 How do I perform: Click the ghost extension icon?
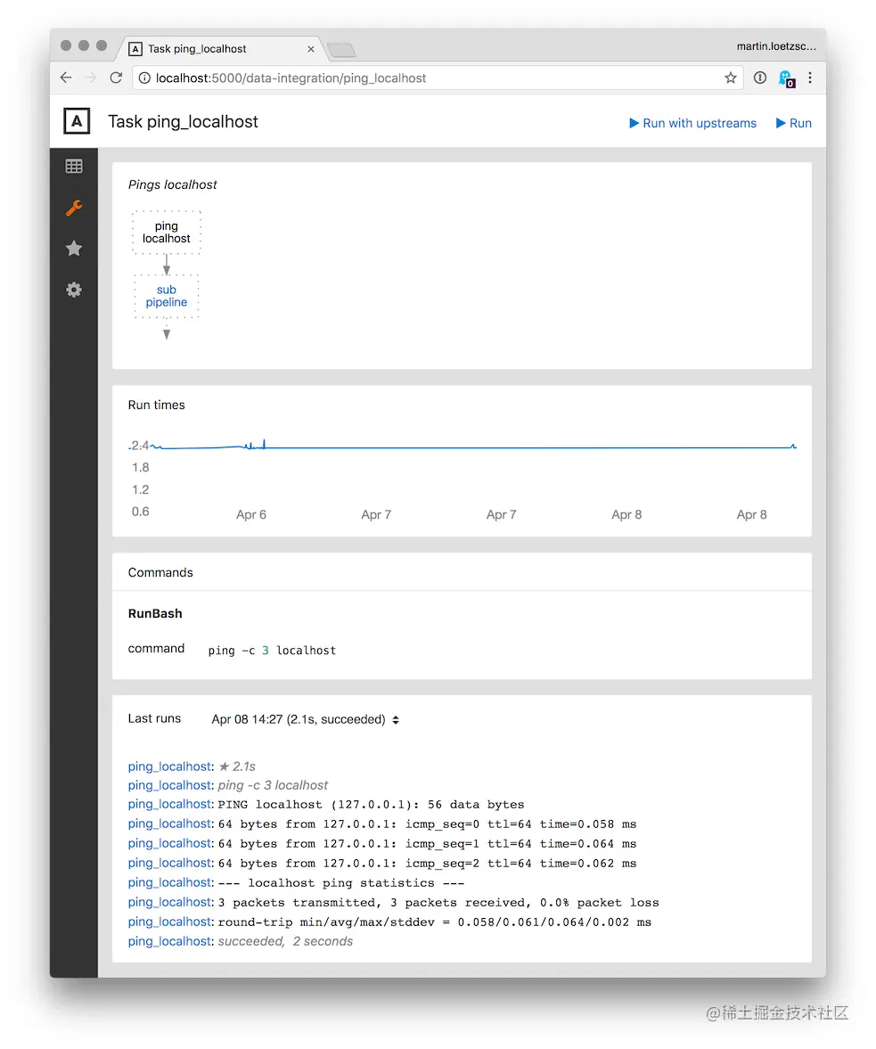pos(785,78)
